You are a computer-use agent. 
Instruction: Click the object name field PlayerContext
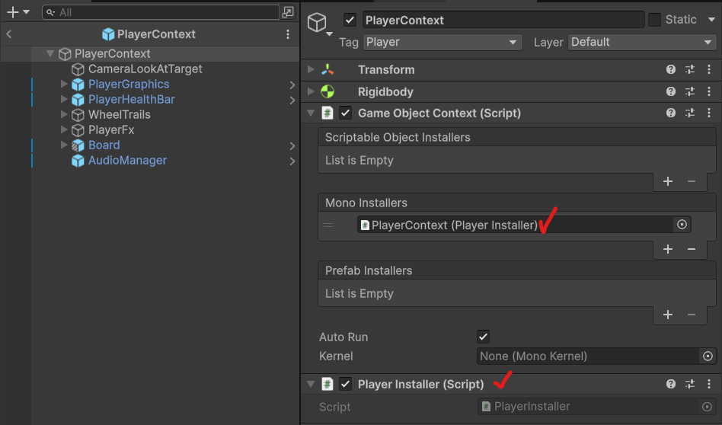point(503,21)
